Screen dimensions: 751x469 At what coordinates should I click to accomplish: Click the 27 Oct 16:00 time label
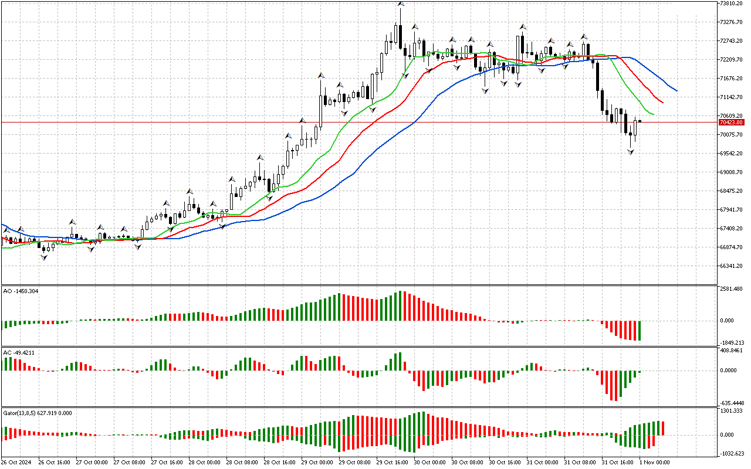[167, 462]
